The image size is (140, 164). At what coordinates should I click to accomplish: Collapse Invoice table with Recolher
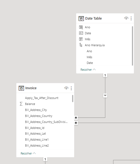tap(28, 153)
